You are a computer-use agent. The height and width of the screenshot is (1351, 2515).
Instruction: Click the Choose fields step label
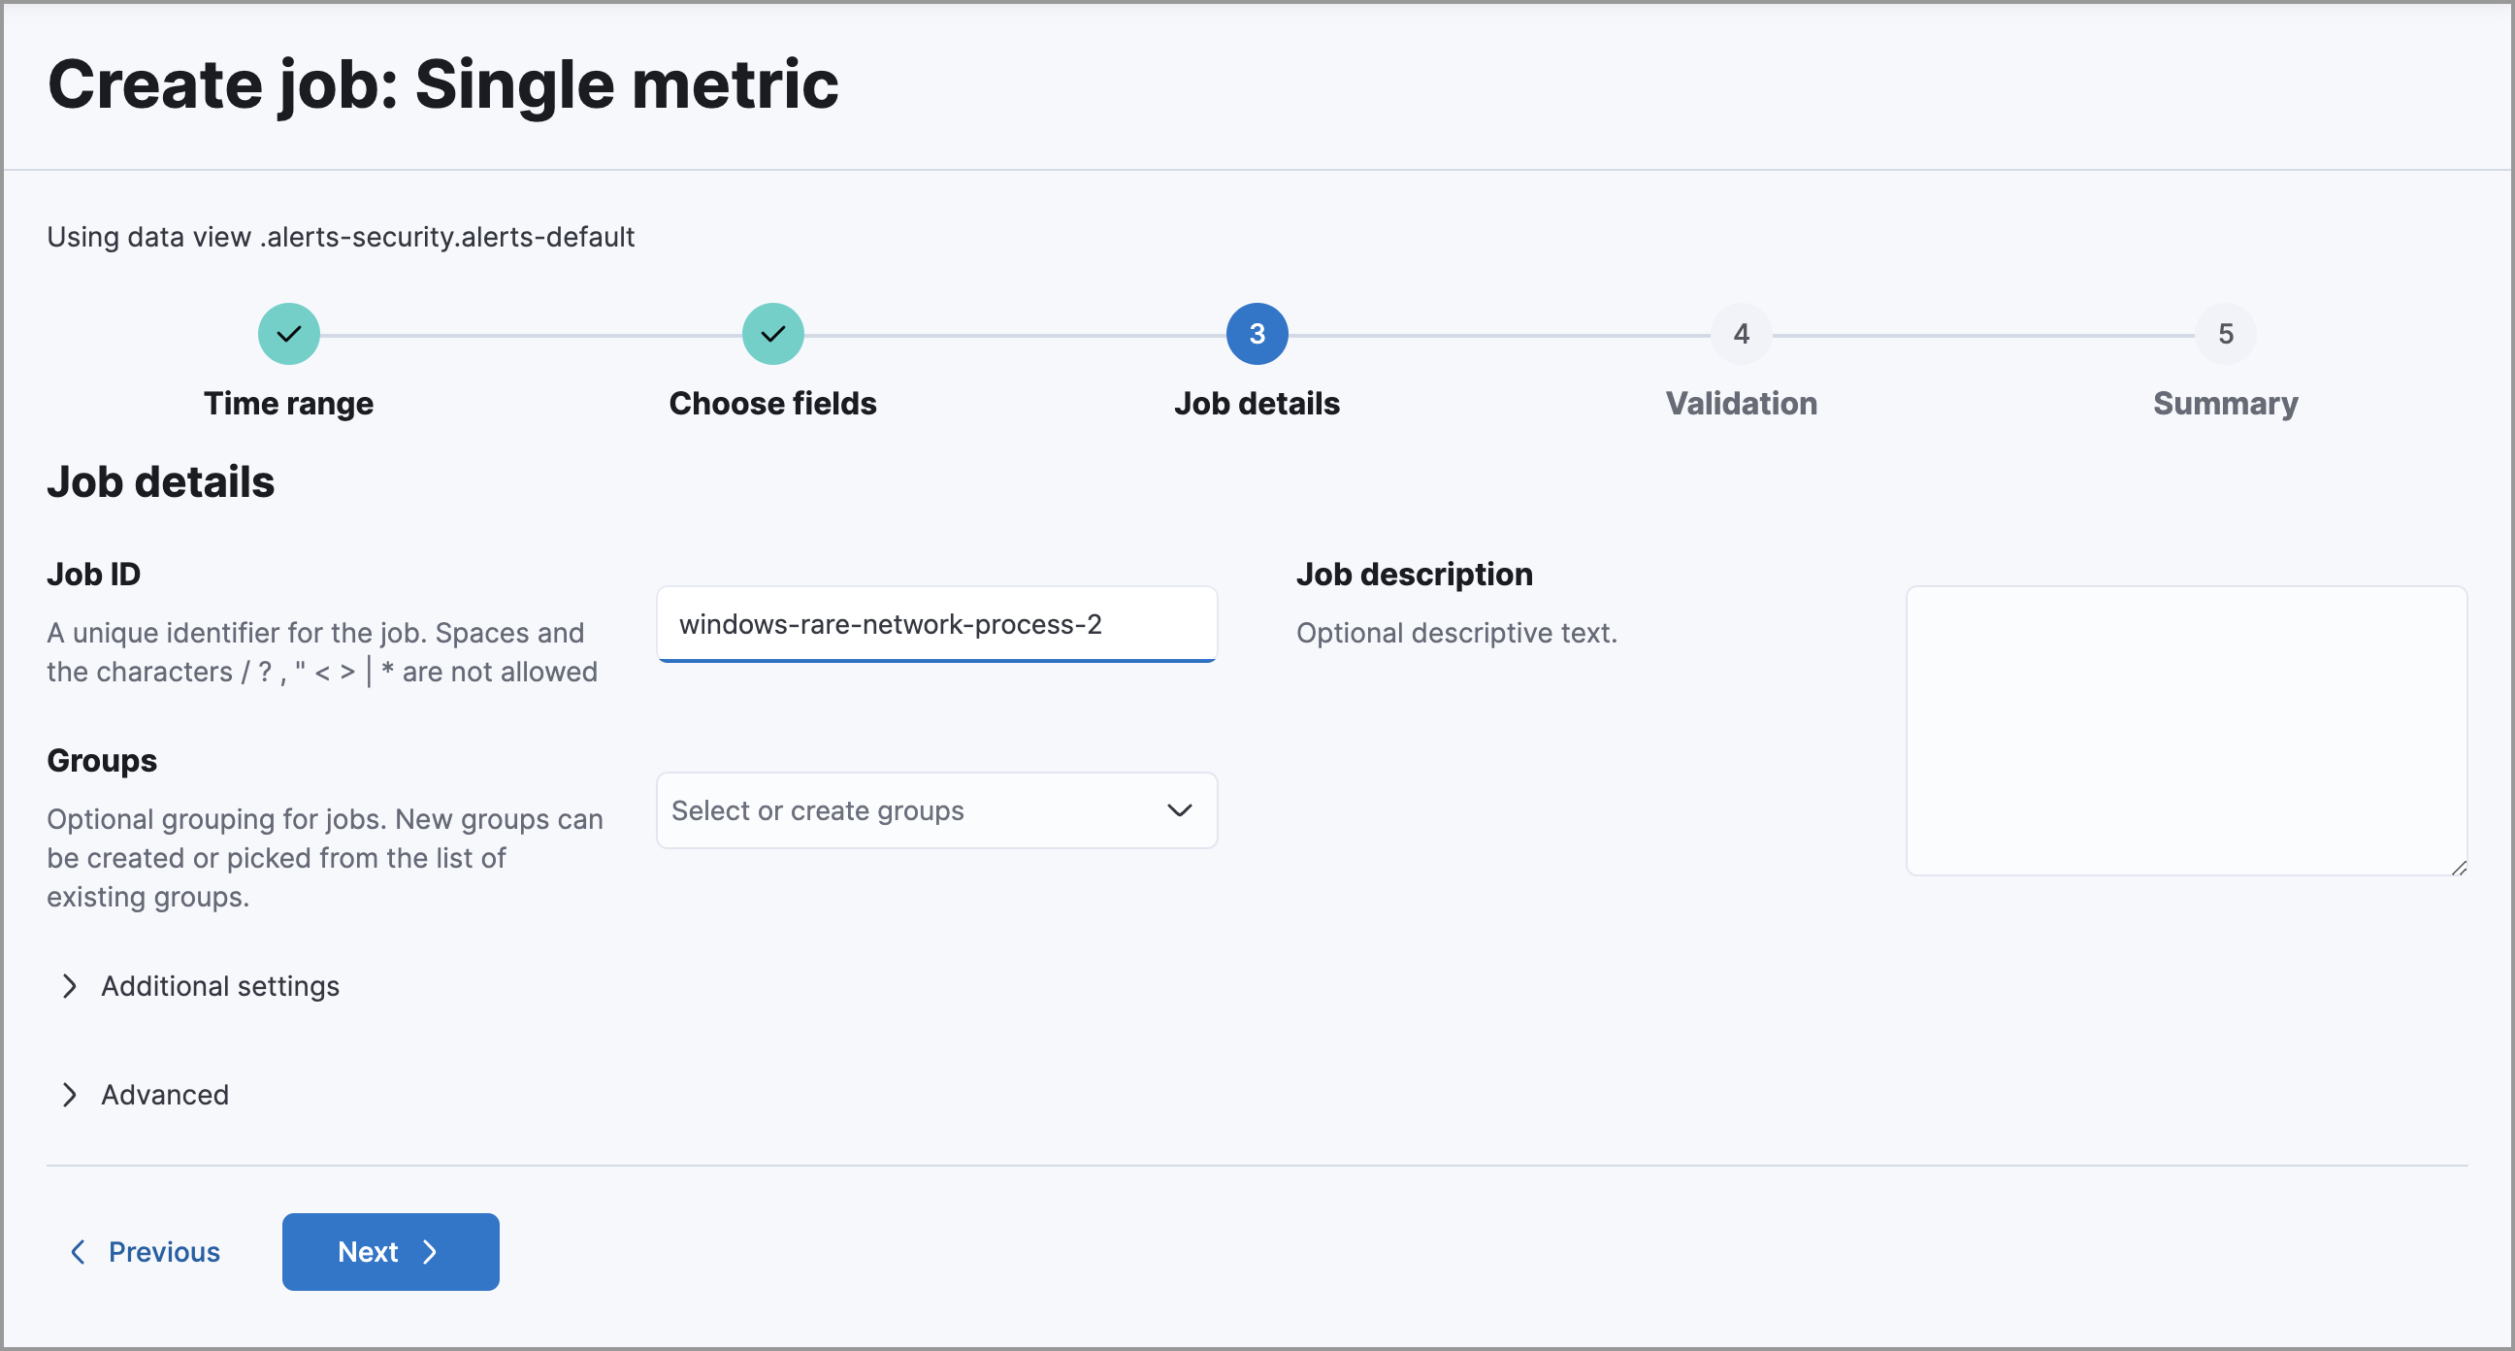[x=772, y=403]
